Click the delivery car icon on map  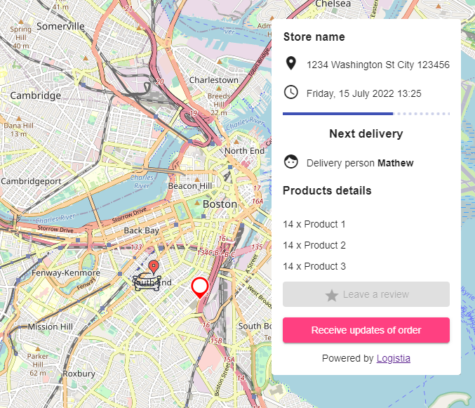tap(147, 282)
